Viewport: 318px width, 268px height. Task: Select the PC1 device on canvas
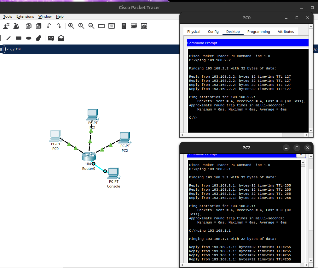tap(93, 115)
